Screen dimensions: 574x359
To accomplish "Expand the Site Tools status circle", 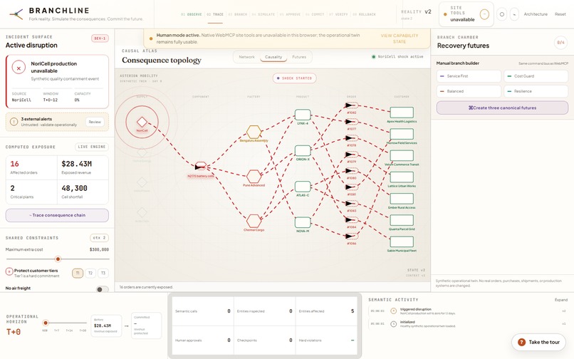I will (484, 14).
